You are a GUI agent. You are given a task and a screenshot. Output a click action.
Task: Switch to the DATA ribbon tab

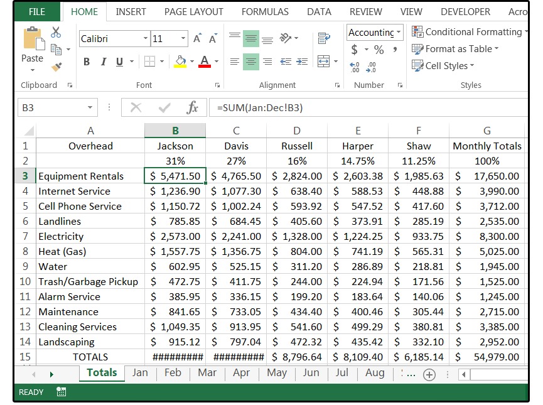coord(319,12)
